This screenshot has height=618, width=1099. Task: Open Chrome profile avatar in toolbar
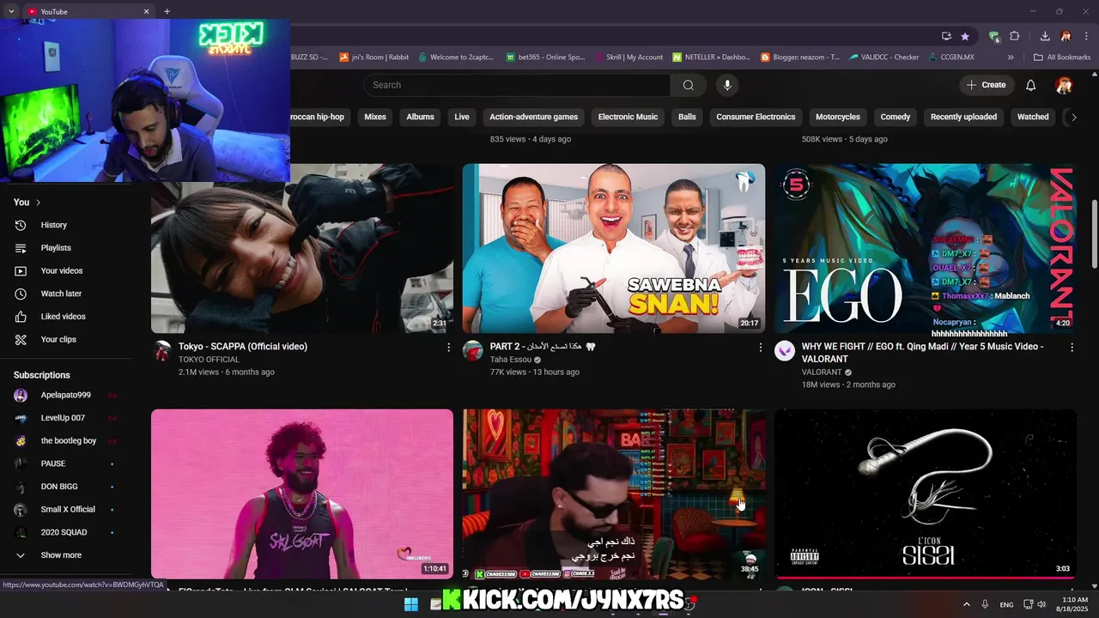(x=1066, y=36)
